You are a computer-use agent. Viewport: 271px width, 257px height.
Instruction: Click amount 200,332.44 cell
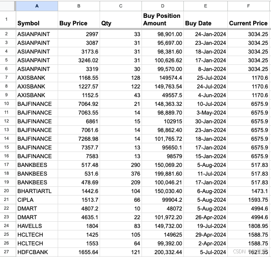click(163, 252)
